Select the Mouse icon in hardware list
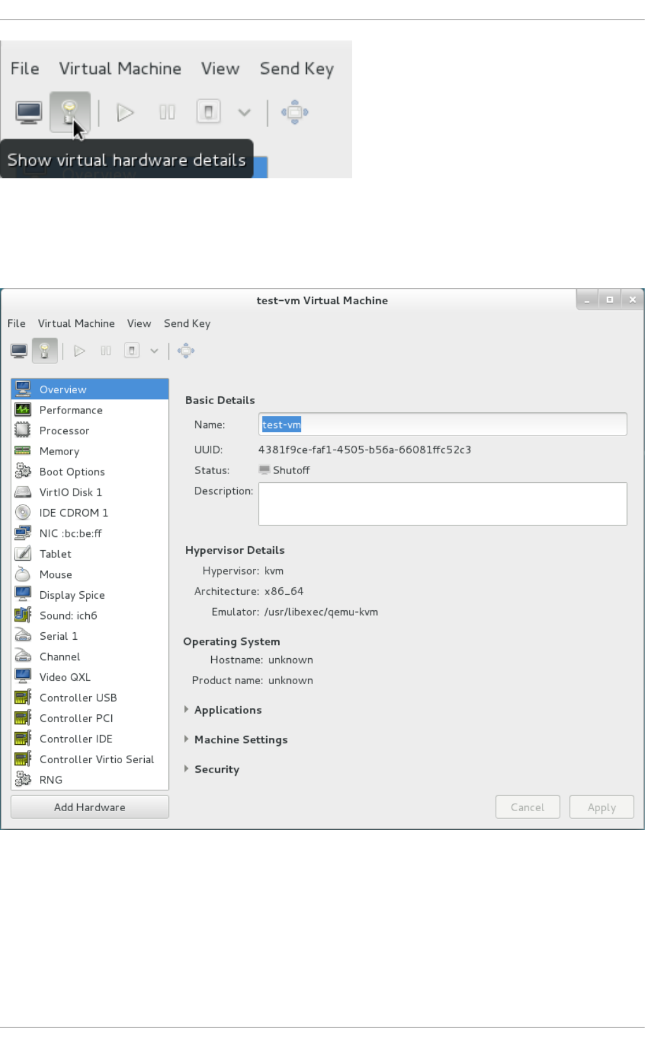 point(23,574)
